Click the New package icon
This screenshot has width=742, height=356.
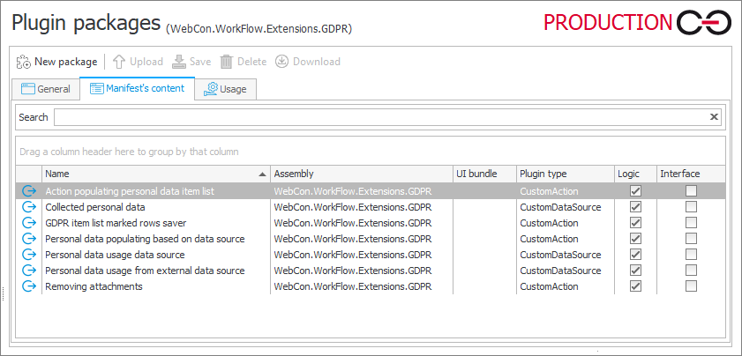(x=24, y=62)
